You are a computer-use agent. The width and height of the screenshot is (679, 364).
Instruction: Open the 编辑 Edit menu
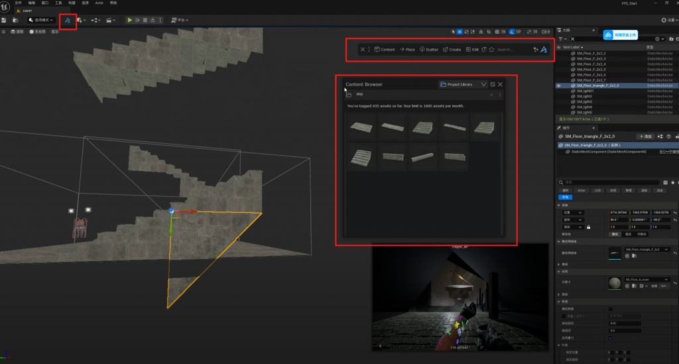click(32, 3)
